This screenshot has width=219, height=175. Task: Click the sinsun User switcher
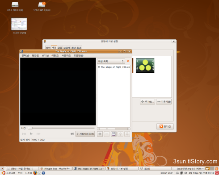pyautogui.click(x=166, y=173)
